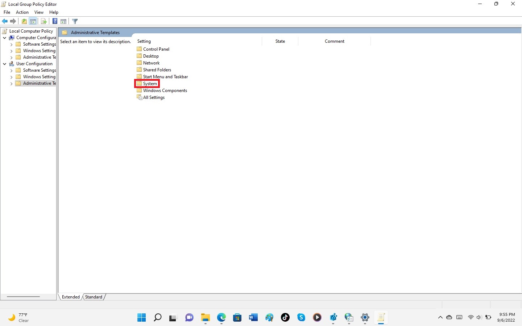Open the Chat icon on taskbar
The height and width of the screenshot is (326, 522).
(189, 318)
